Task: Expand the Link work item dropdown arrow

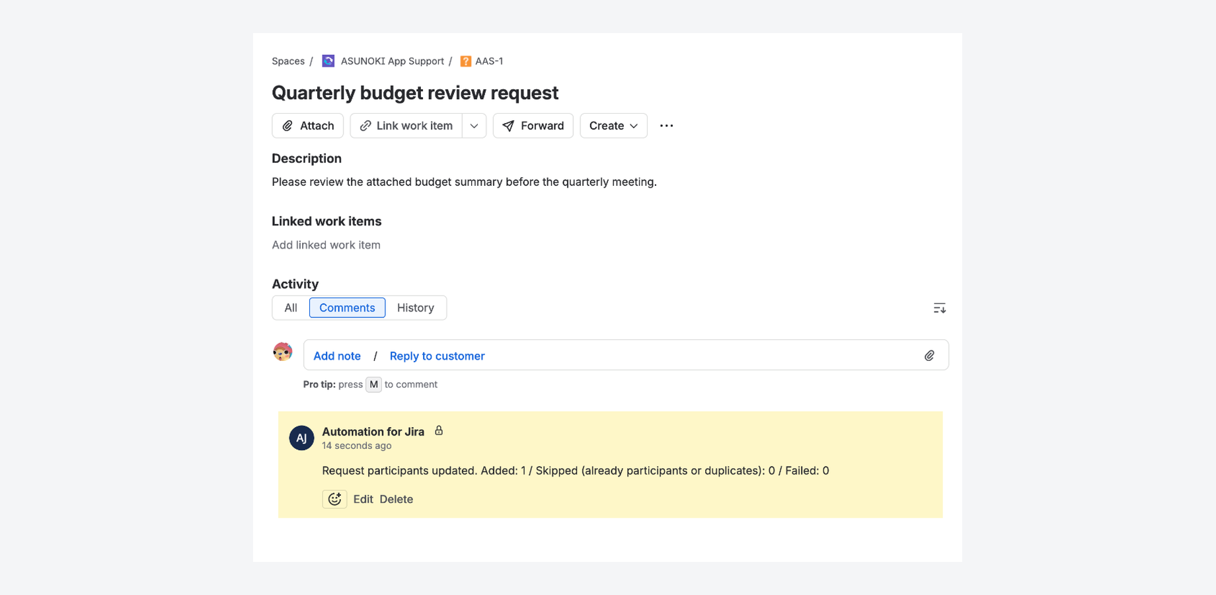Action: click(474, 126)
